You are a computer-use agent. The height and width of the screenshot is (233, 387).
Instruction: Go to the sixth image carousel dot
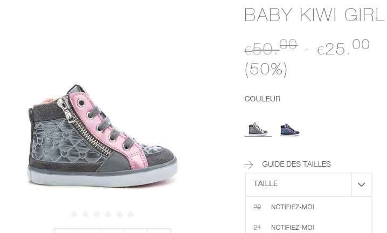(x=130, y=214)
